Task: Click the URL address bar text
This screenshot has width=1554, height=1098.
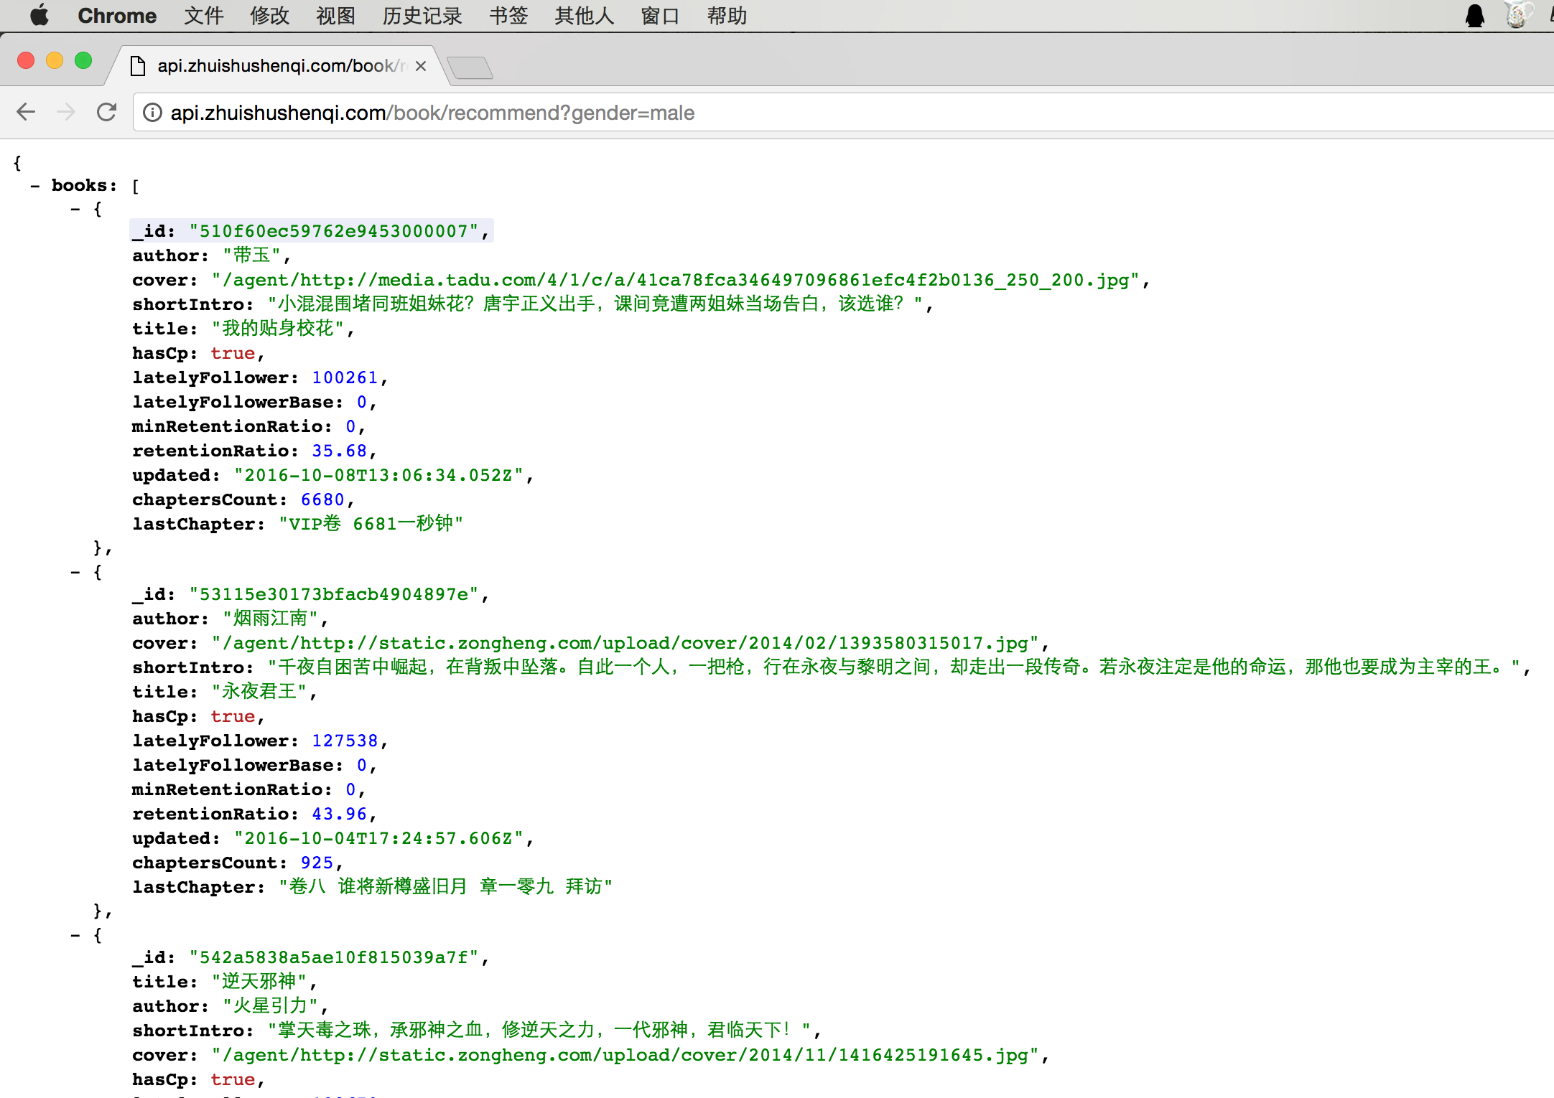Action: 432,113
